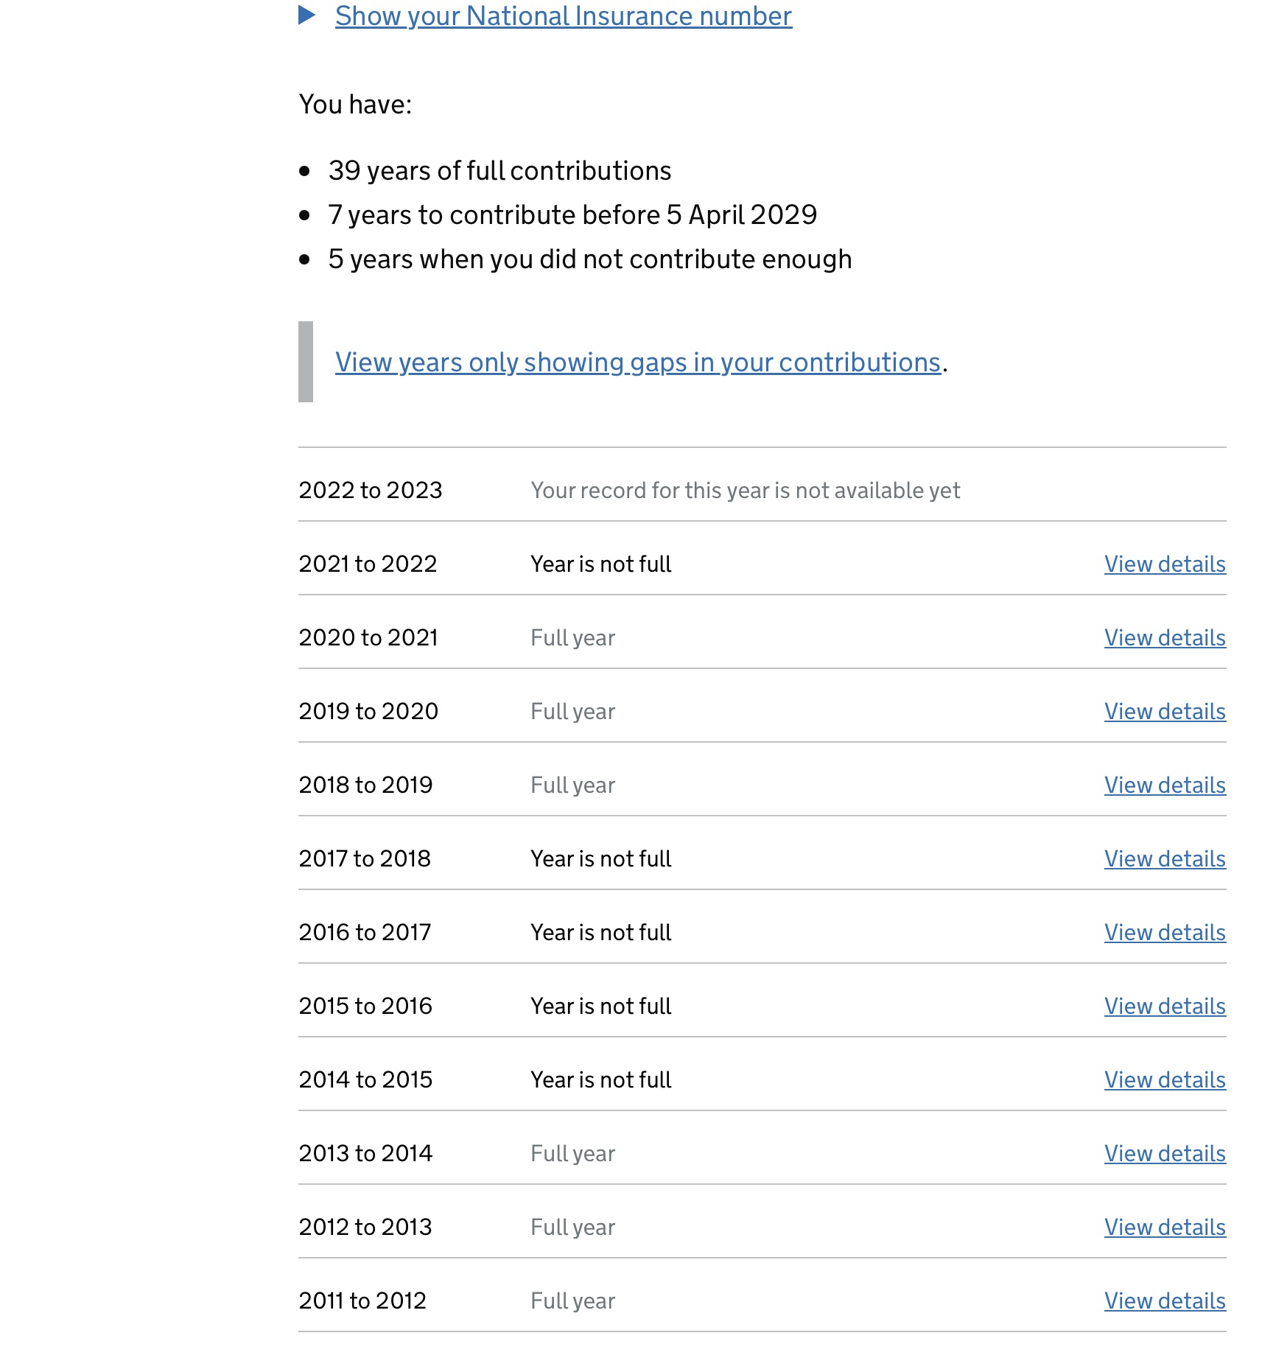
Task: Click the 39 years of full contributions text
Action: 499,171
